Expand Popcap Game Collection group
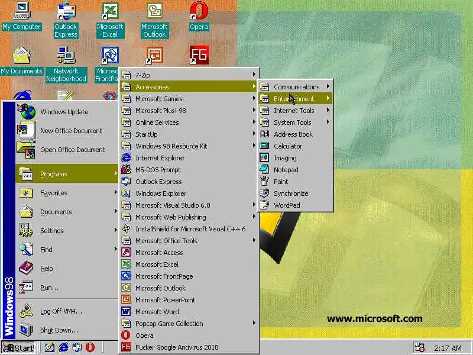 point(189,323)
